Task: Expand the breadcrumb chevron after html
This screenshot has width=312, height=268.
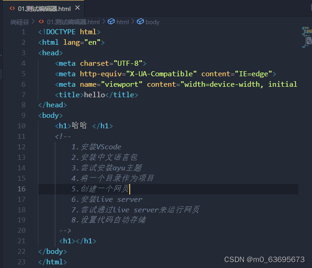Action: [133, 21]
